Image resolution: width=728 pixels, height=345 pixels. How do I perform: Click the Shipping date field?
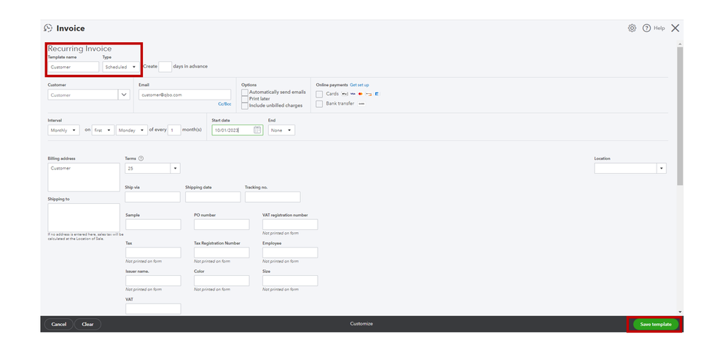(x=213, y=197)
